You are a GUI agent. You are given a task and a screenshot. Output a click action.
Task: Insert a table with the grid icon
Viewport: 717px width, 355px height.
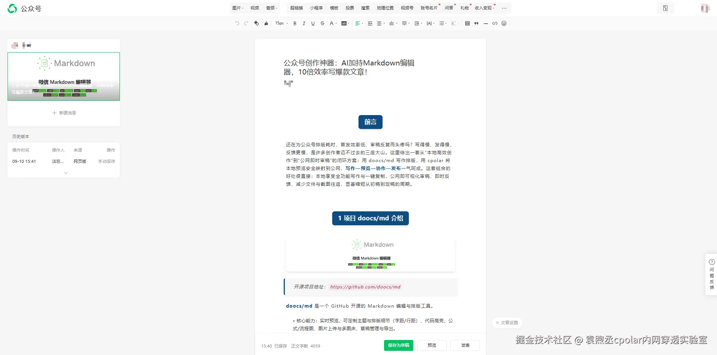(467, 23)
